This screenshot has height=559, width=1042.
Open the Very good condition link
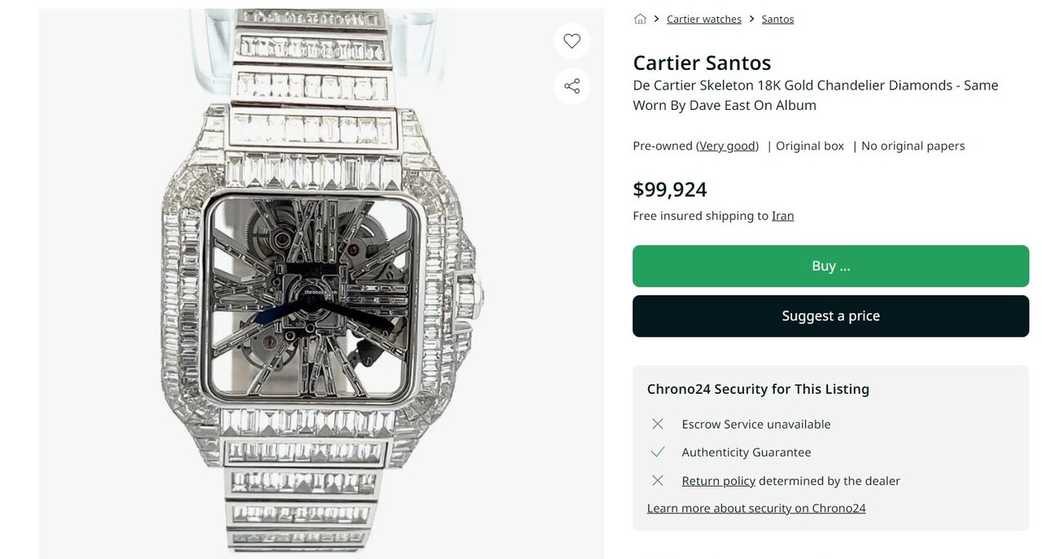[728, 146]
